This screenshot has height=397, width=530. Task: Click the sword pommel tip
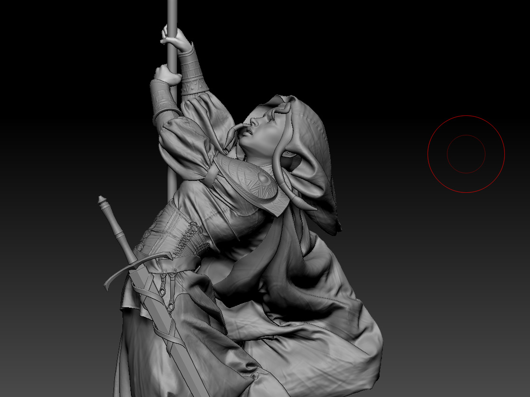[x=102, y=199]
